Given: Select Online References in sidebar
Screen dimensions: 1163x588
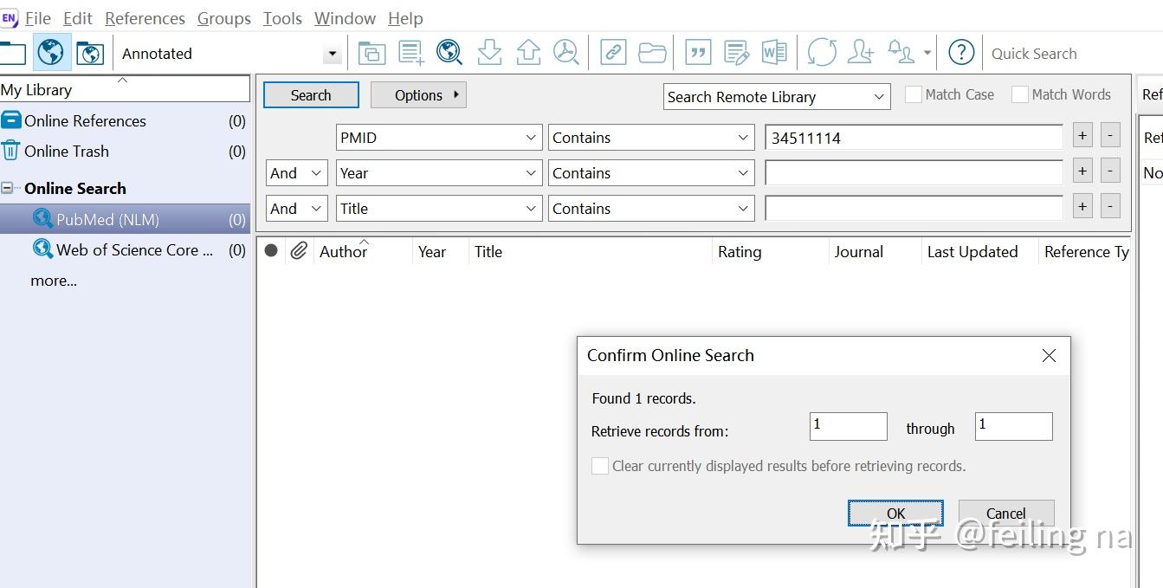Looking at the screenshot, I should [x=125, y=121].
